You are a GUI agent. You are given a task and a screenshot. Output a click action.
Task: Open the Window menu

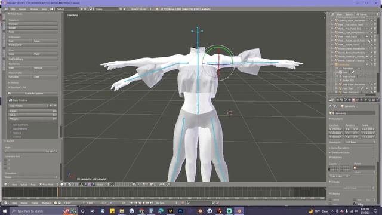(34, 9)
